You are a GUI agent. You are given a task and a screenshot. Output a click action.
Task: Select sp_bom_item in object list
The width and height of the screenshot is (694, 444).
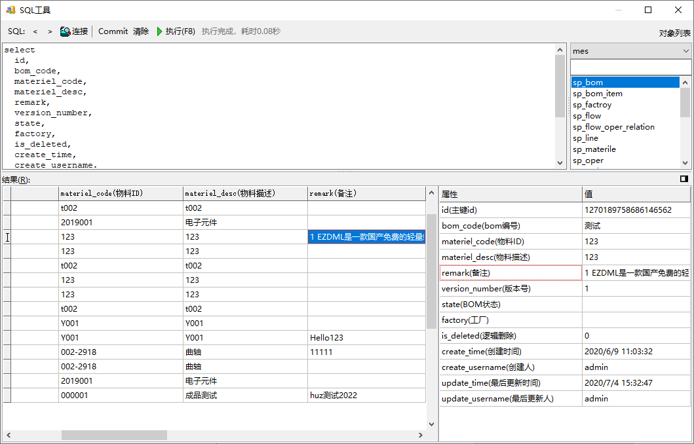pos(625,93)
